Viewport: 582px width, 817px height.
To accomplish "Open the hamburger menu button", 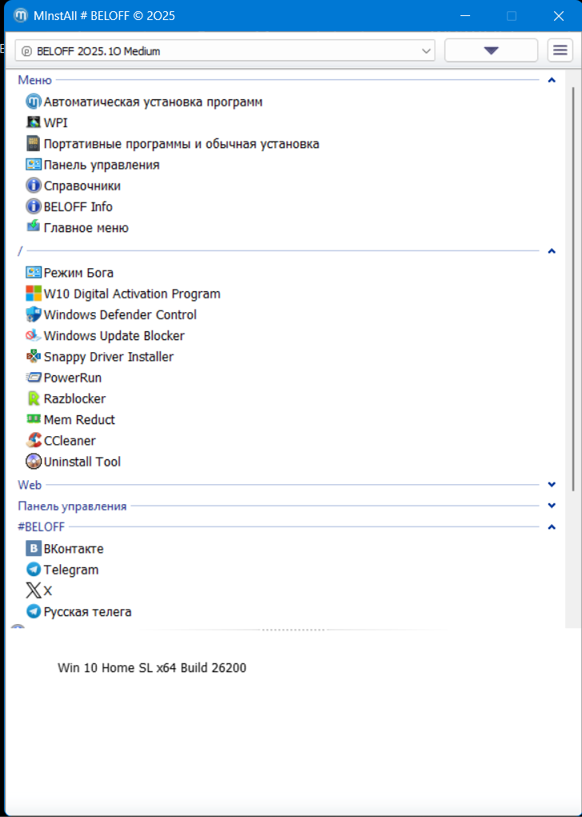I will [560, 50].
